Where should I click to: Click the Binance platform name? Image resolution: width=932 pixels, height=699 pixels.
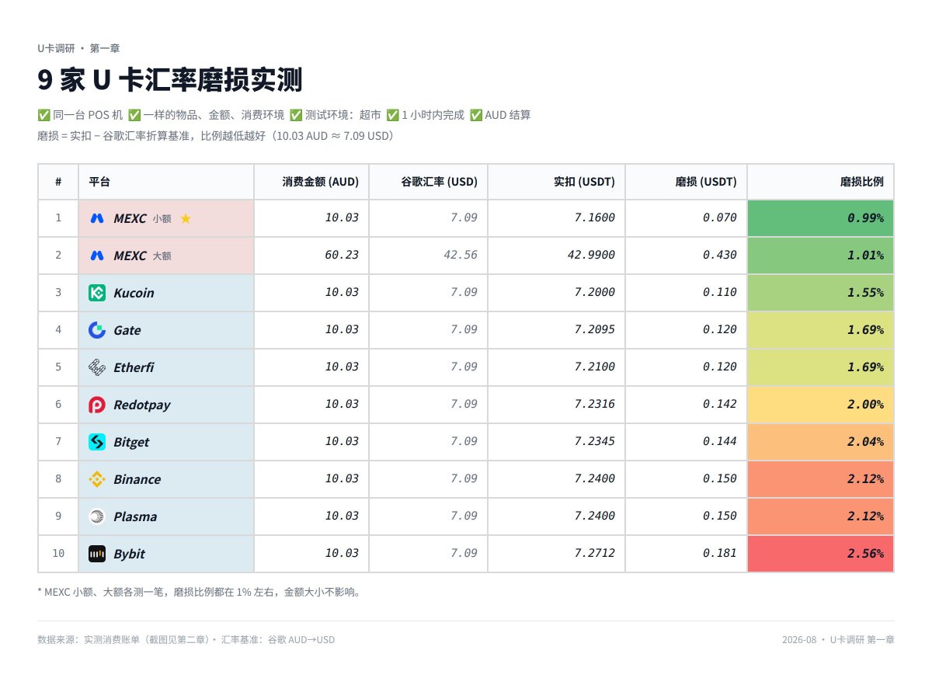coord(137,480)
